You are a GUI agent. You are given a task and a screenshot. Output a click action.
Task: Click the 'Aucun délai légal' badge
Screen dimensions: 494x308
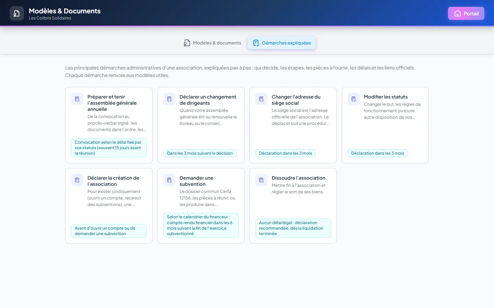point(293,228)
